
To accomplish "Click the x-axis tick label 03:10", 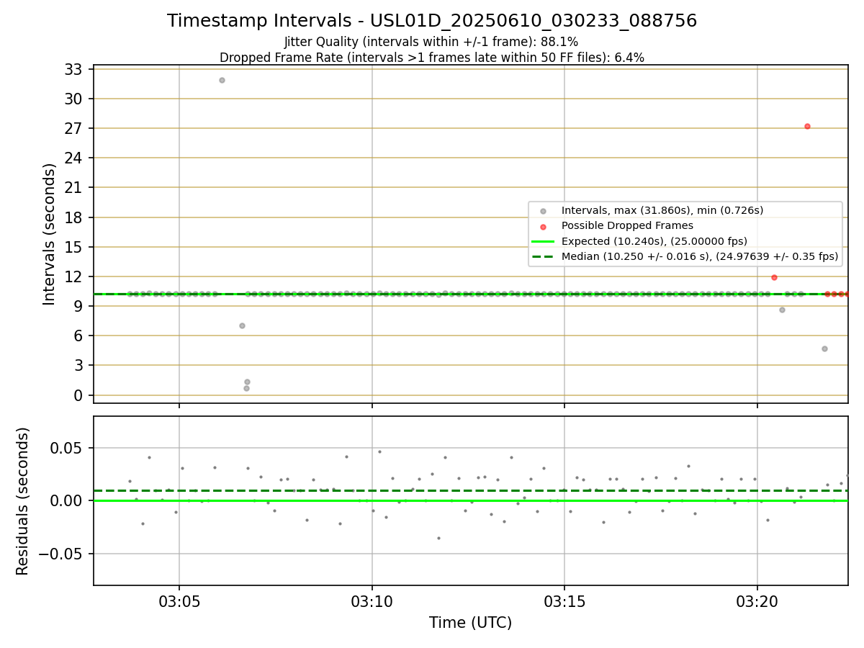I will 372,602.
